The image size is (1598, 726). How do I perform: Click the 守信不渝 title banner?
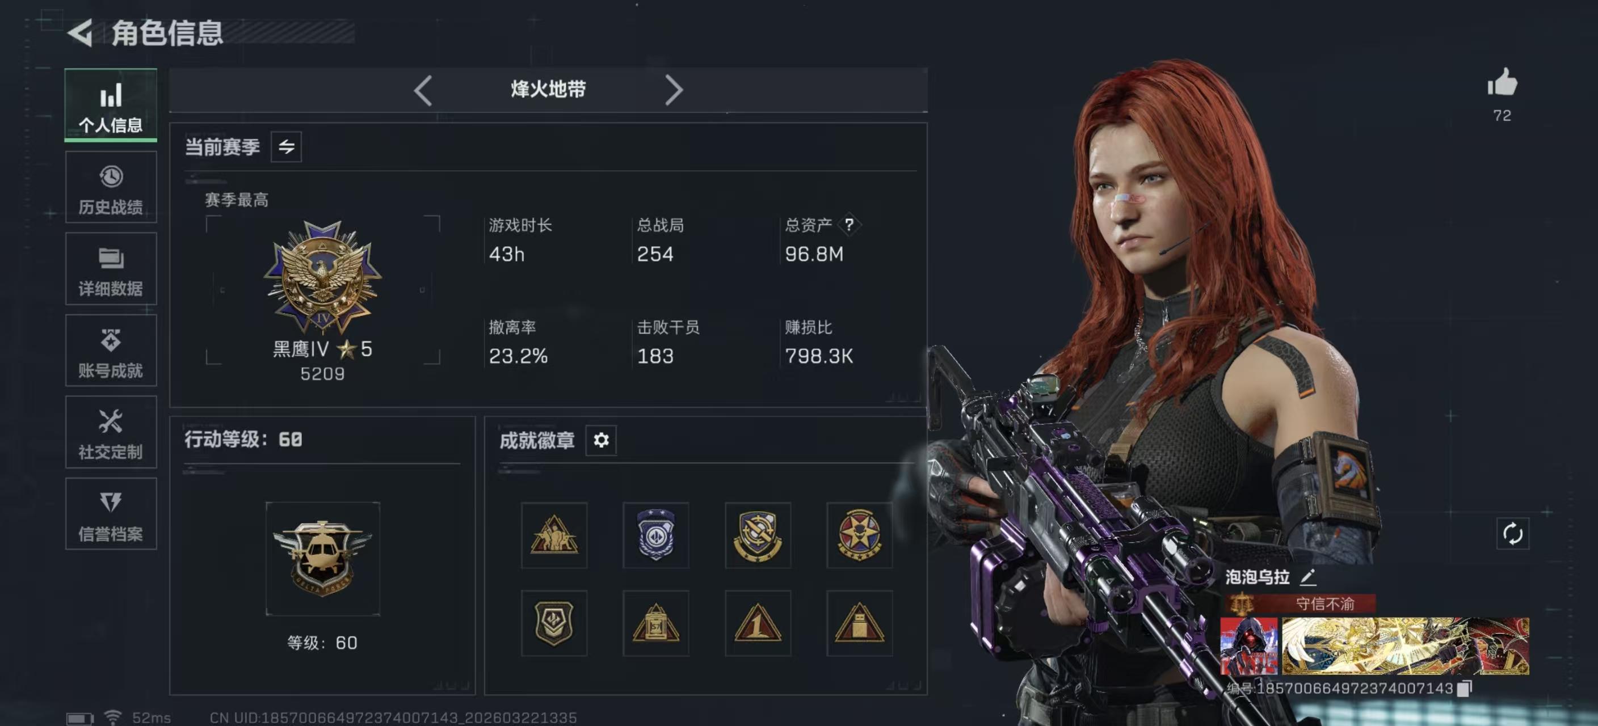[1300, 603]
